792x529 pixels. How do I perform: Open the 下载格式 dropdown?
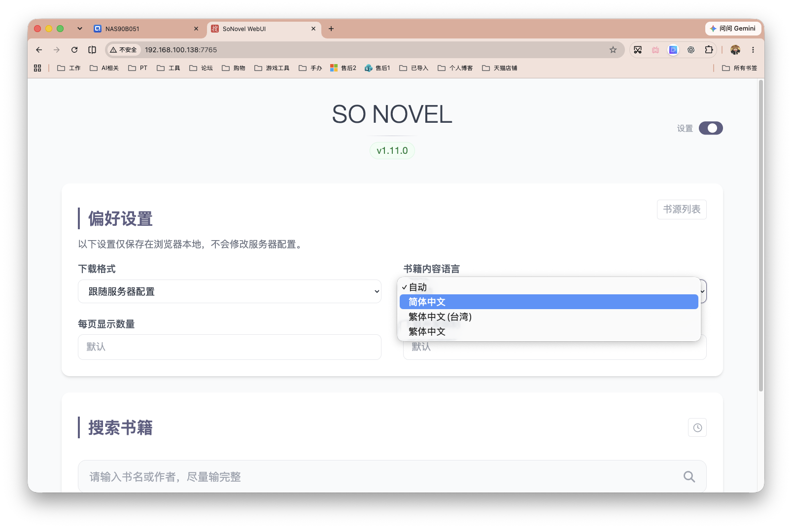pyautogui.click(x=230, y=291)
